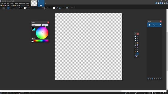Click the Add New Layer icon

point(148,79)
